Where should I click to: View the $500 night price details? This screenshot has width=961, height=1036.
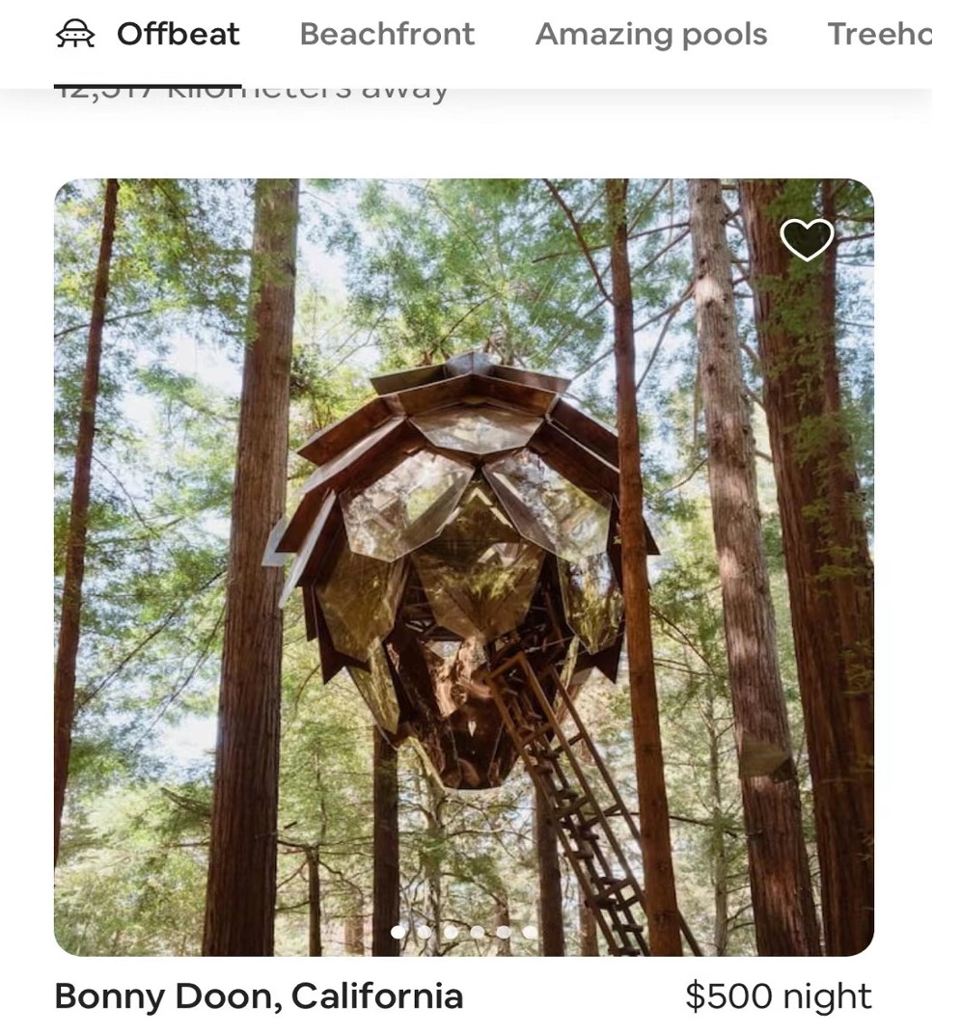click(x=779, y=996)
